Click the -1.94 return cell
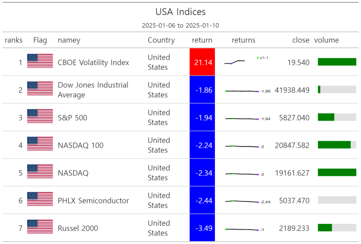This screenshot has height=244, width=361. [202, 117]
